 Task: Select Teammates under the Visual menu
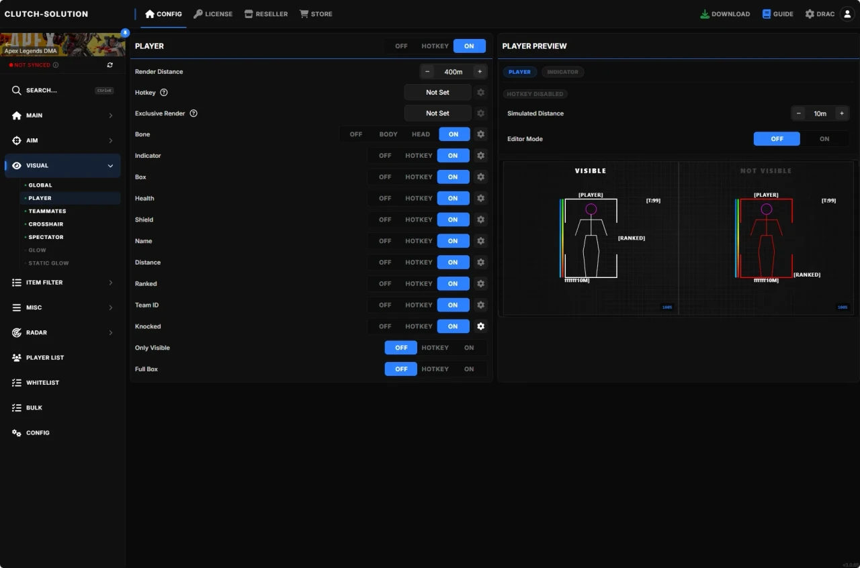tap(47, 211)
